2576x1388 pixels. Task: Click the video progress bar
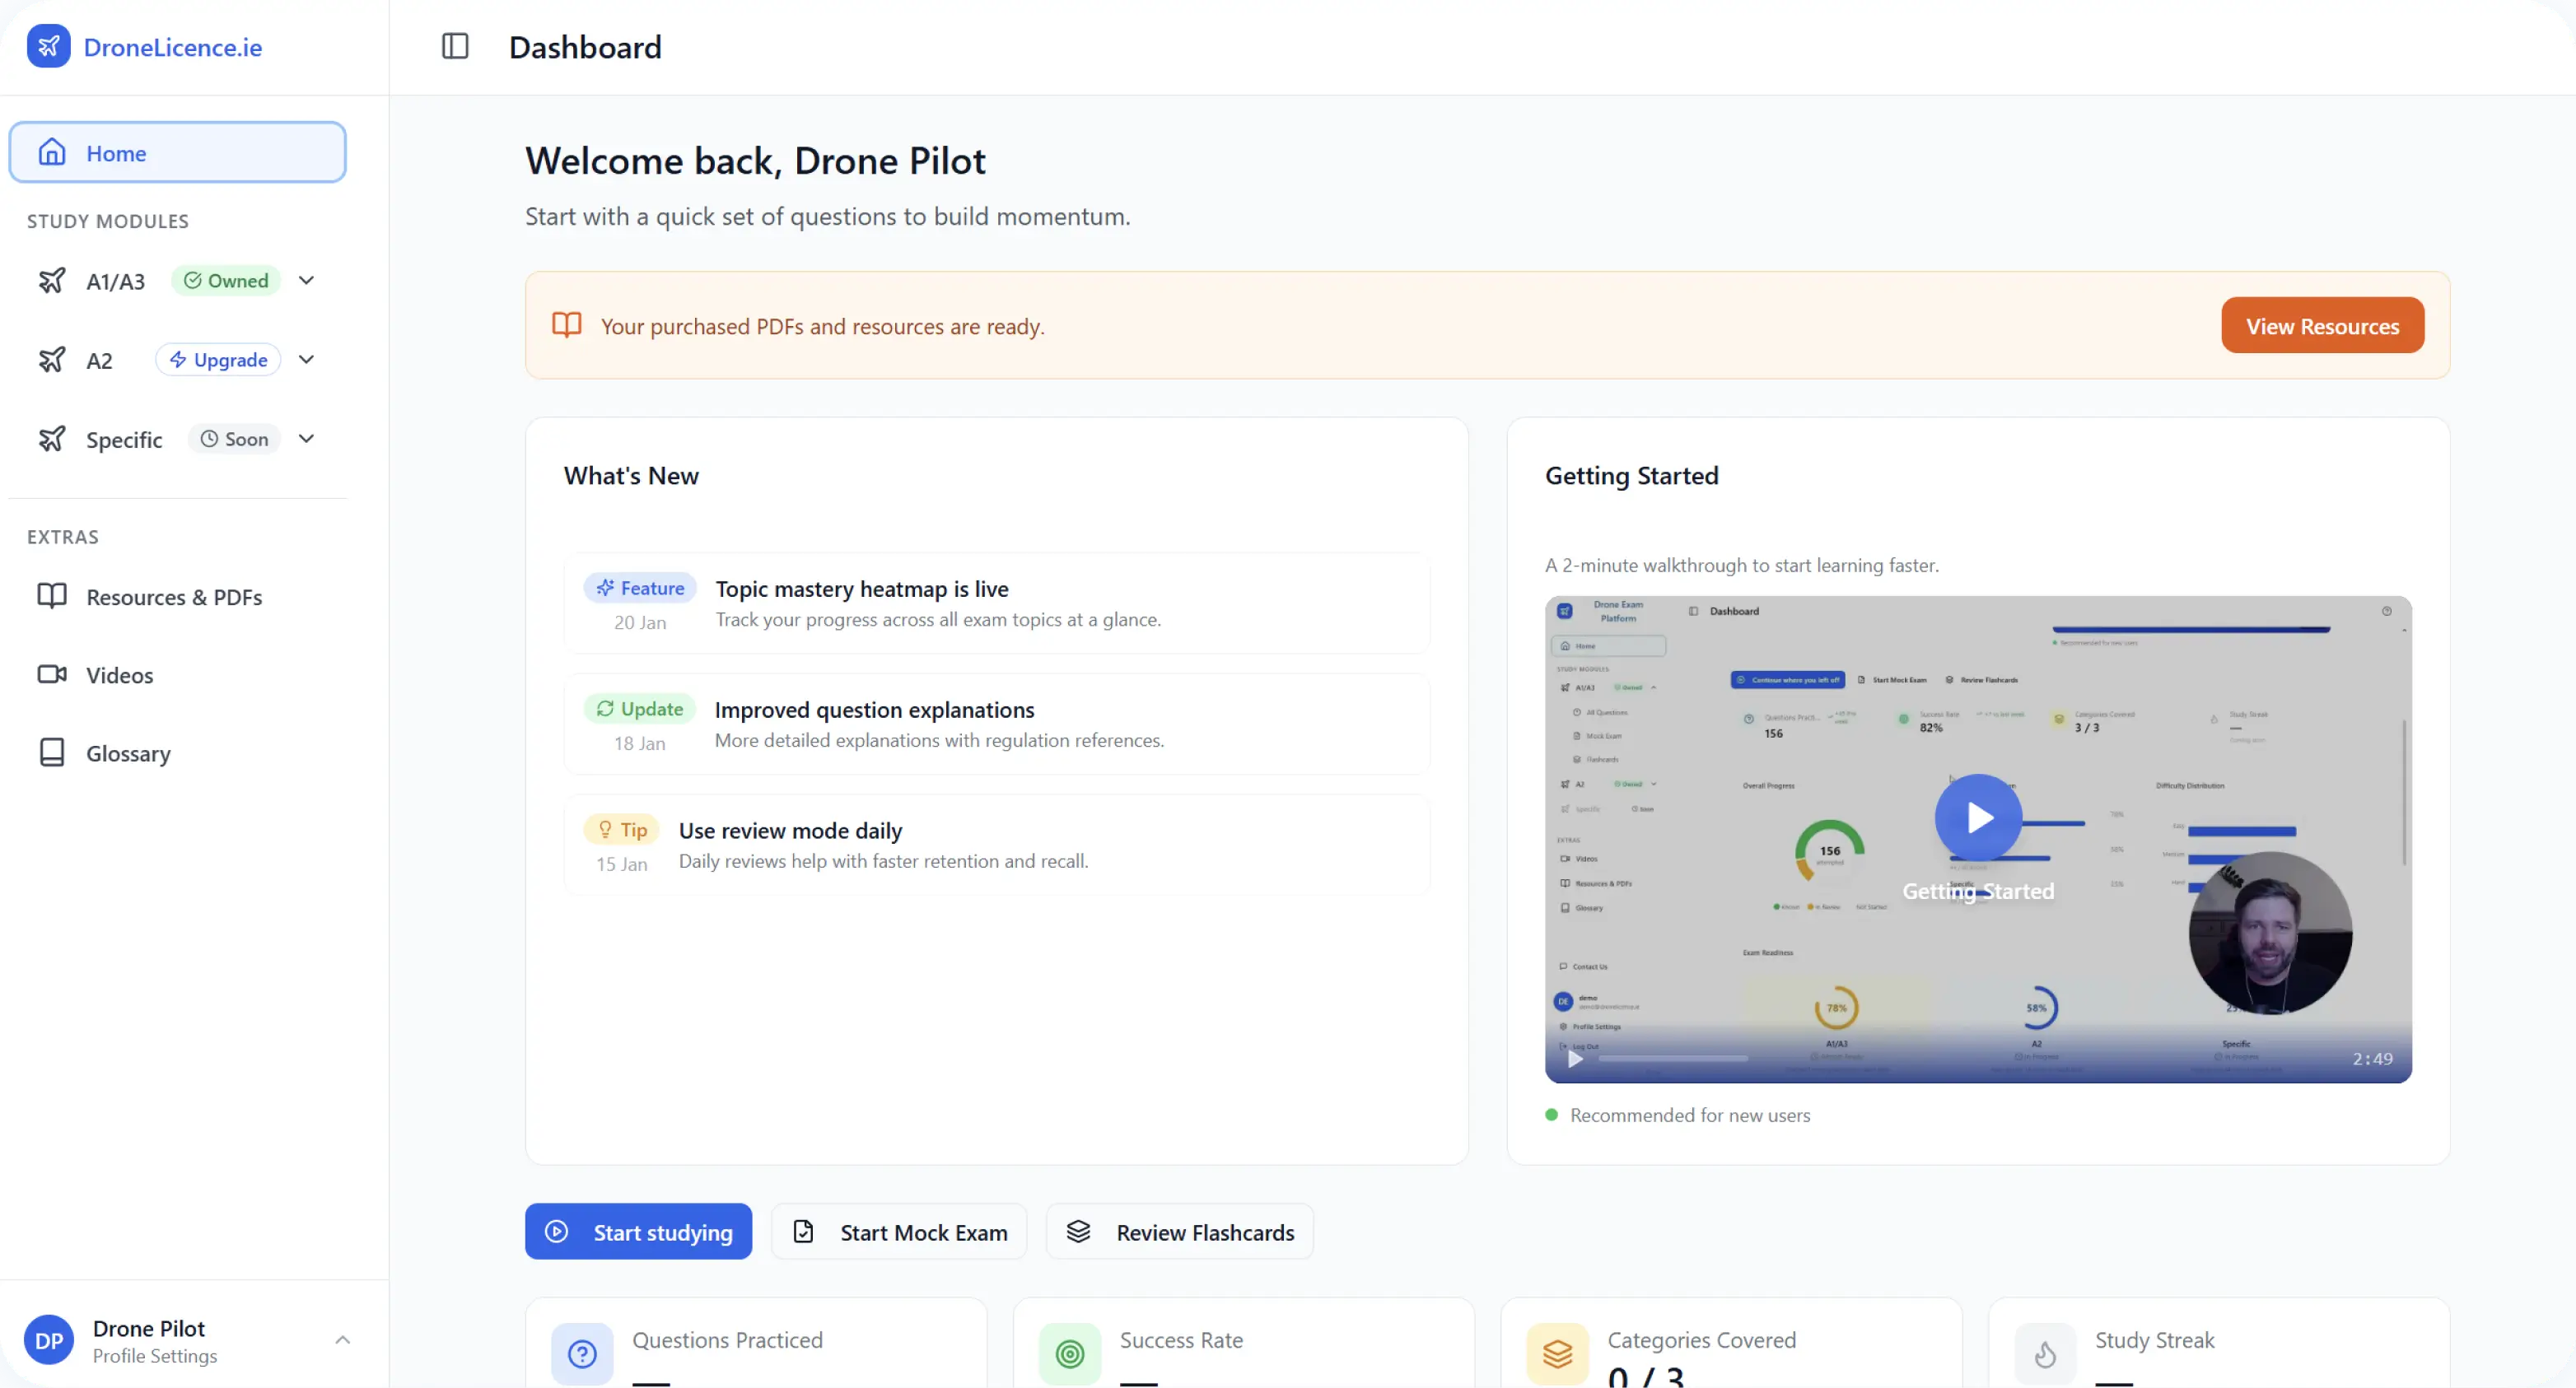1673,1058
